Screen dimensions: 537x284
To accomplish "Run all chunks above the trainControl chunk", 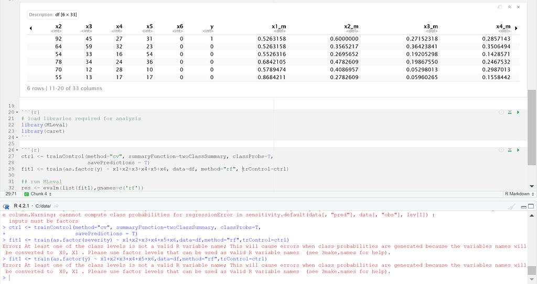I will (x=510, y=150).
